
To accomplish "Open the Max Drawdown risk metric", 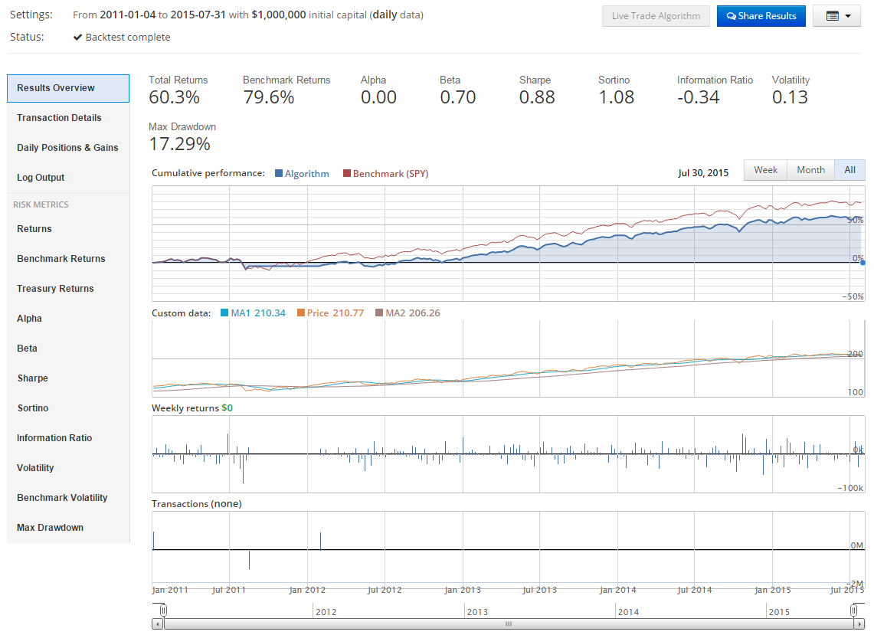I will pyautogui.click(x=50, y=528).
